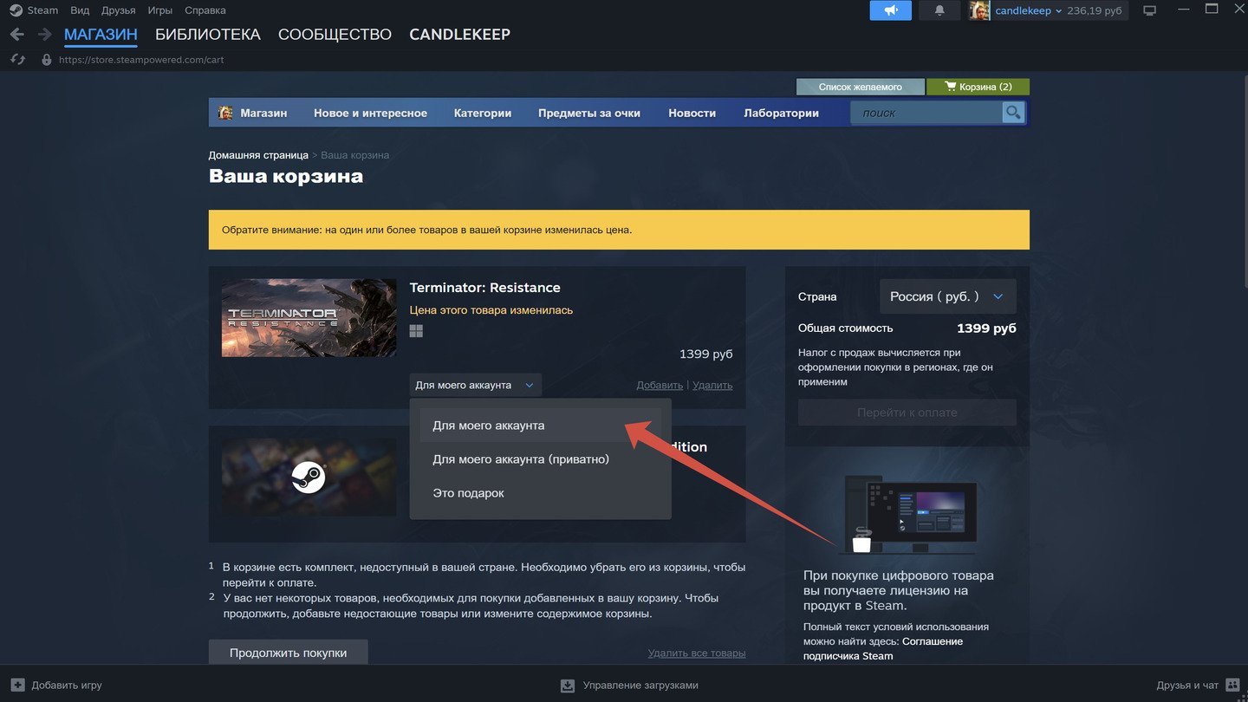1248x702 pixels.
Task: Click the yellow price change notice
Action: click(x=619, y=230)
